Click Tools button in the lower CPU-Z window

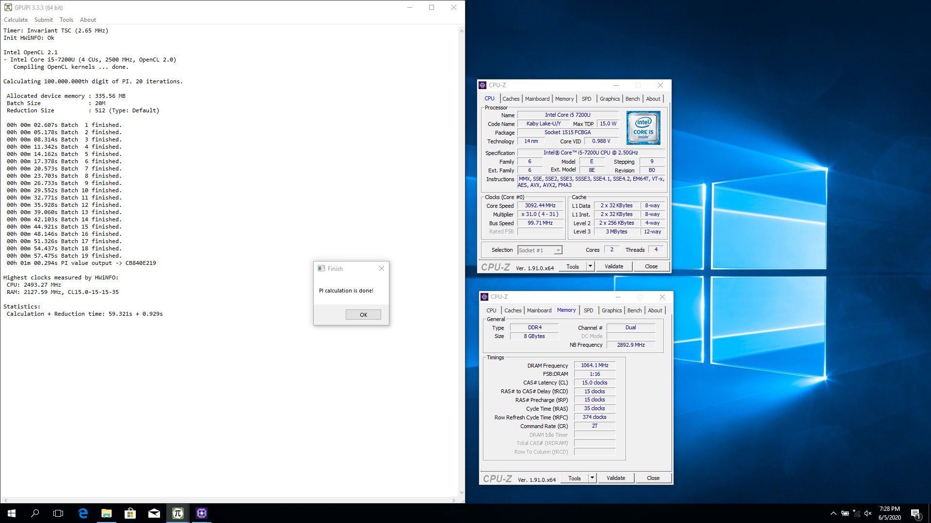tap(575, 478)
